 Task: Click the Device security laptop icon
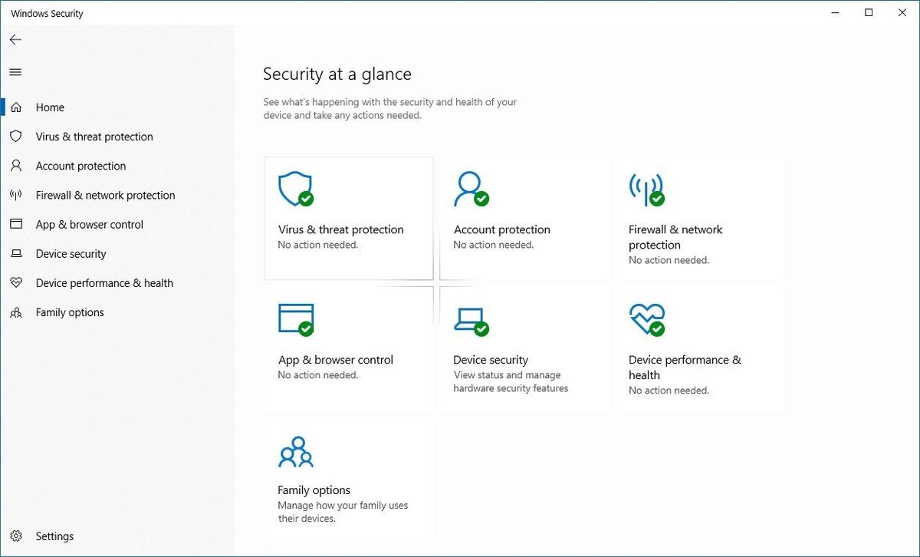[469, 319]
